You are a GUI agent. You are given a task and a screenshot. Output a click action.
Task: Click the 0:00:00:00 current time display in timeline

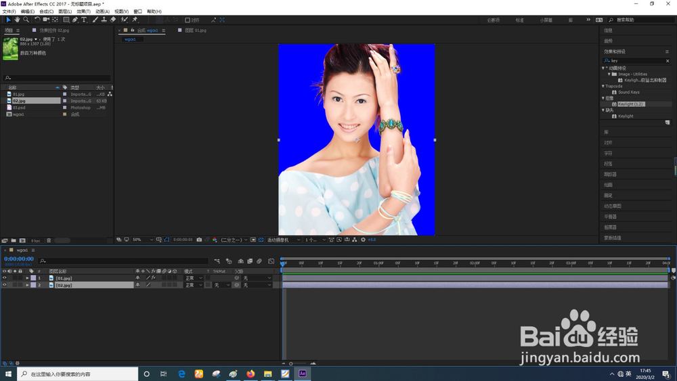click(19, 259)
